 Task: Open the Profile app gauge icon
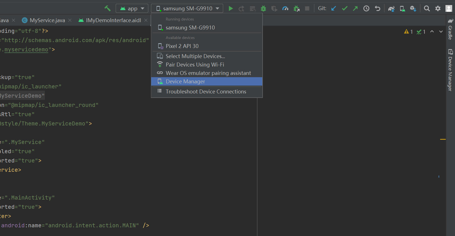click(x=285, y=9)
